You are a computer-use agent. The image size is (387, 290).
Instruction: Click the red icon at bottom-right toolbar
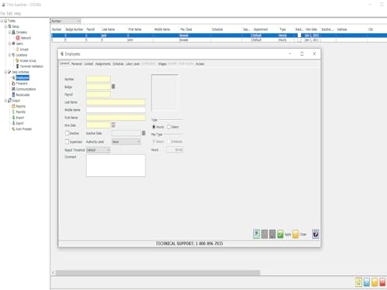pyautogui.click(x=382, y=282)
